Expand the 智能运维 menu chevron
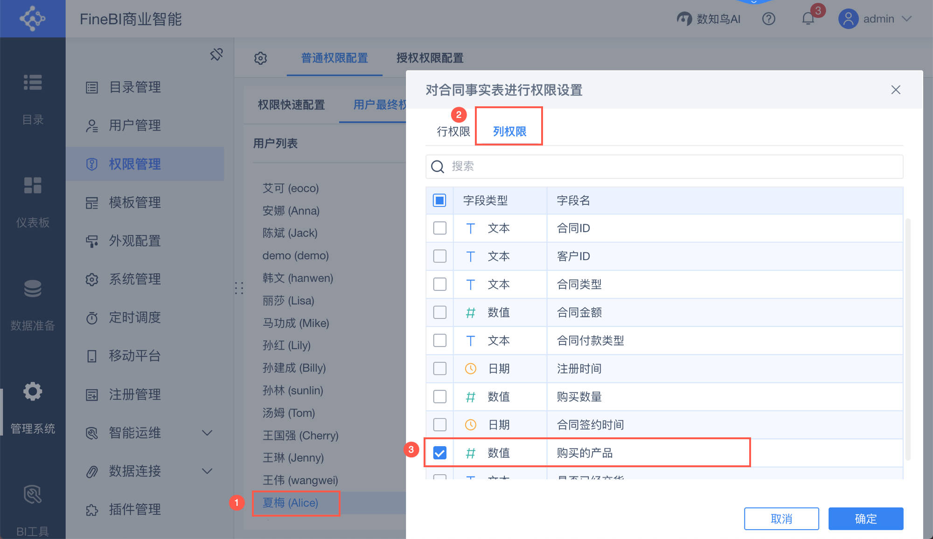Screen dimensions: 933x539 207,433
